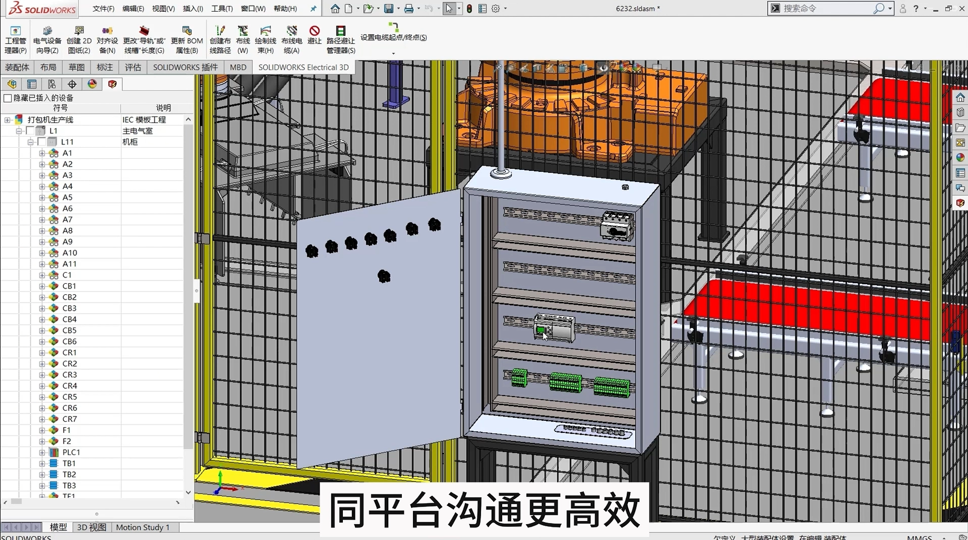Image resolution: width=968 pixels, height=540 pixels.
Task: Tick the L11 cabinet checkbox
Action: pos(42,142)
